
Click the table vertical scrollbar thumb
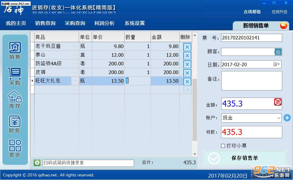195,110
